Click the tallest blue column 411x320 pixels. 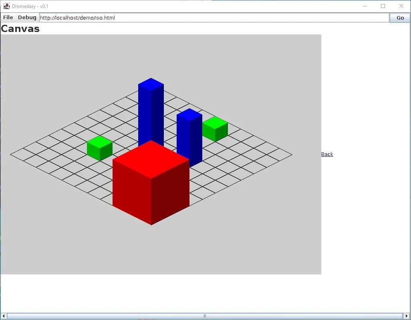point(151,112)
